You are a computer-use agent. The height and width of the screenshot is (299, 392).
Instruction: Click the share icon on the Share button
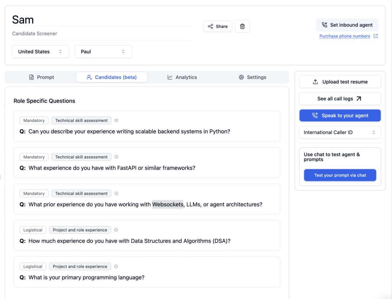coord(211,26)
